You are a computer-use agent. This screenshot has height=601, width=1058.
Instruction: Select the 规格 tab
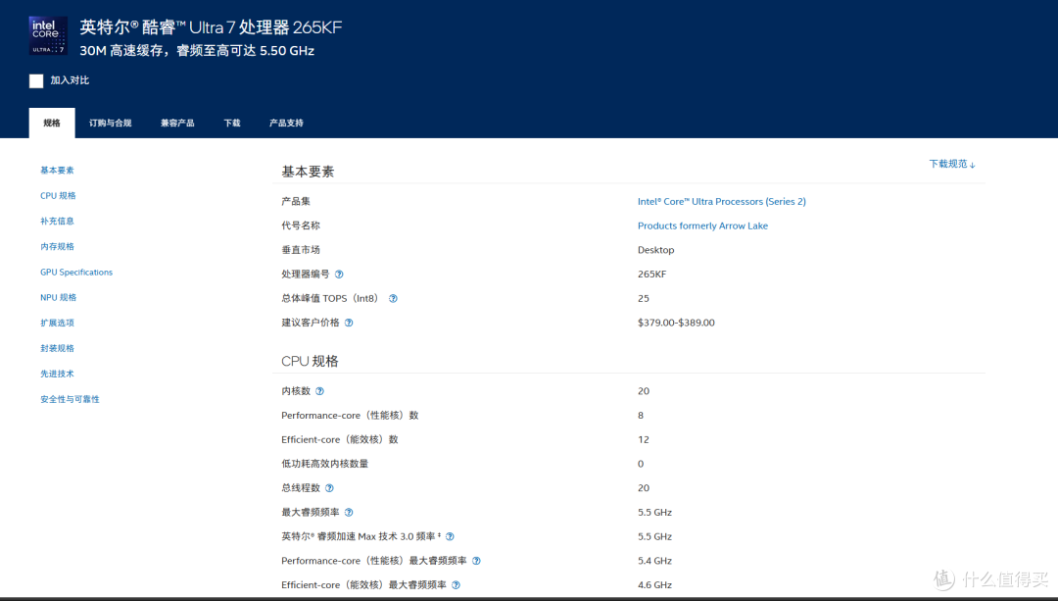[52, 123]
